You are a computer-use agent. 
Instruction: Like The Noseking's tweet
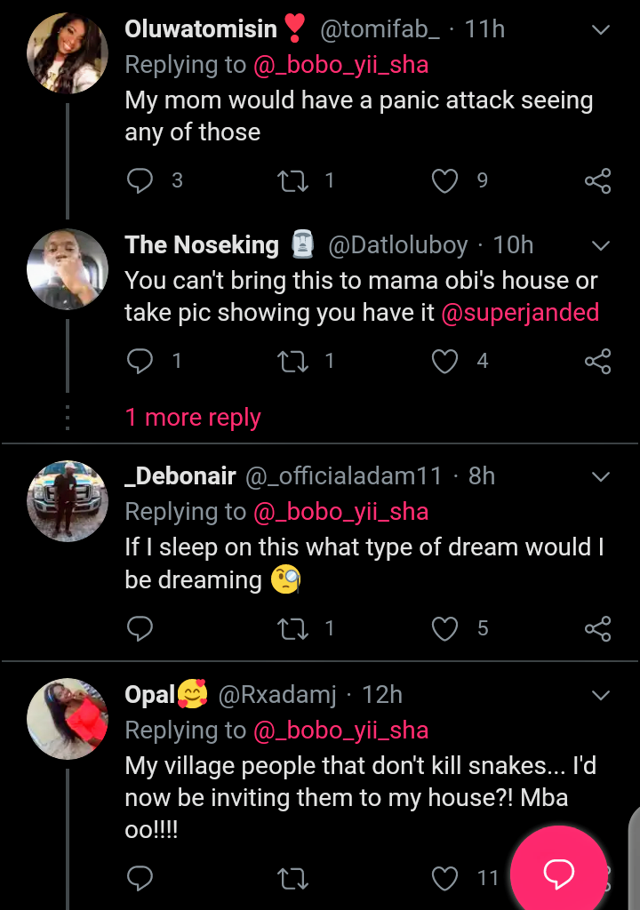pyautogui.click(x=444, y=361)
